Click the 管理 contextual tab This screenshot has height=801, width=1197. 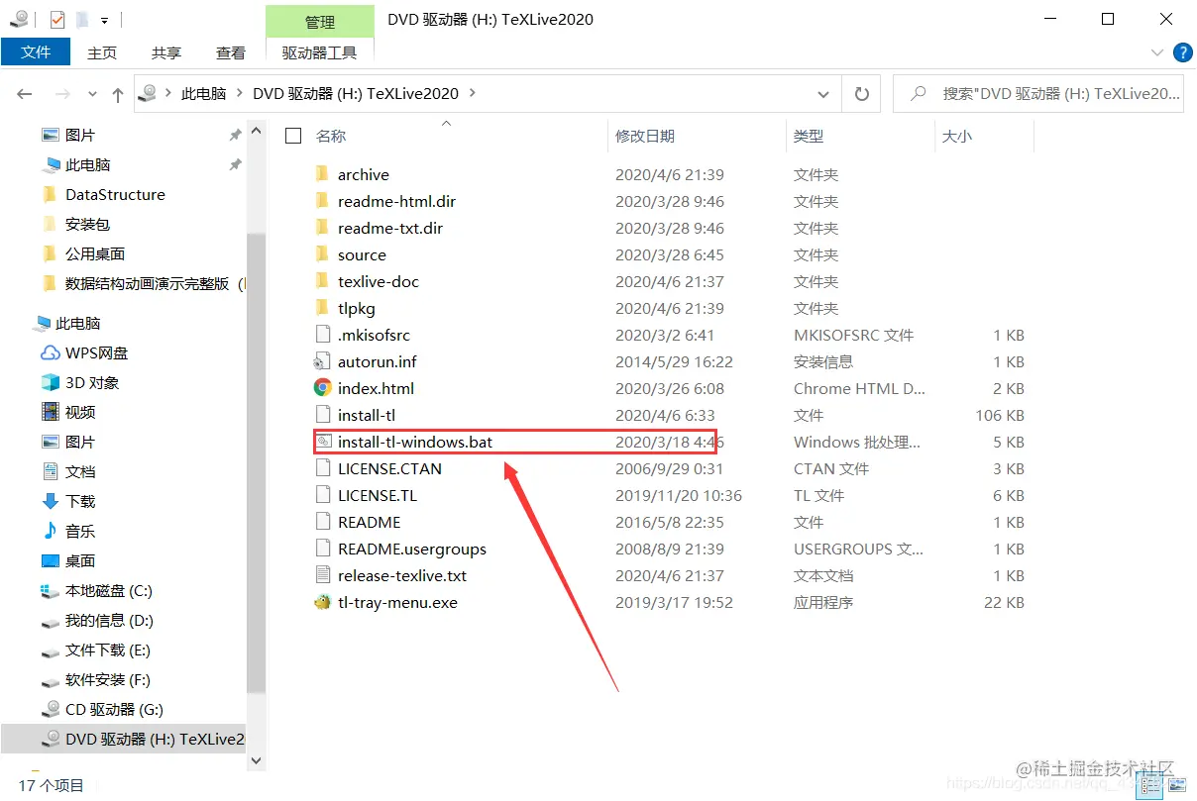(x=320, y=21)
